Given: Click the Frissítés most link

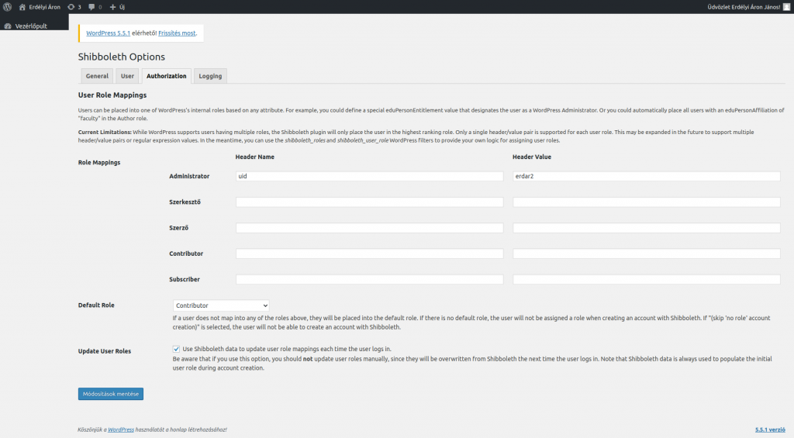Looking at the screenshot, I should (177, 33).
